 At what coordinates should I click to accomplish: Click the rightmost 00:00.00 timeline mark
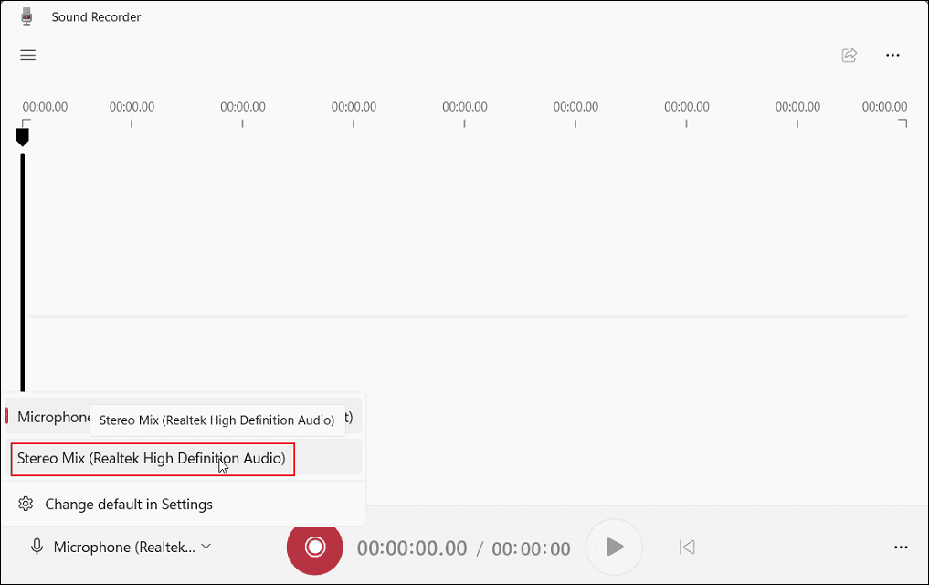pyautogui.click(x=883, y=106)
